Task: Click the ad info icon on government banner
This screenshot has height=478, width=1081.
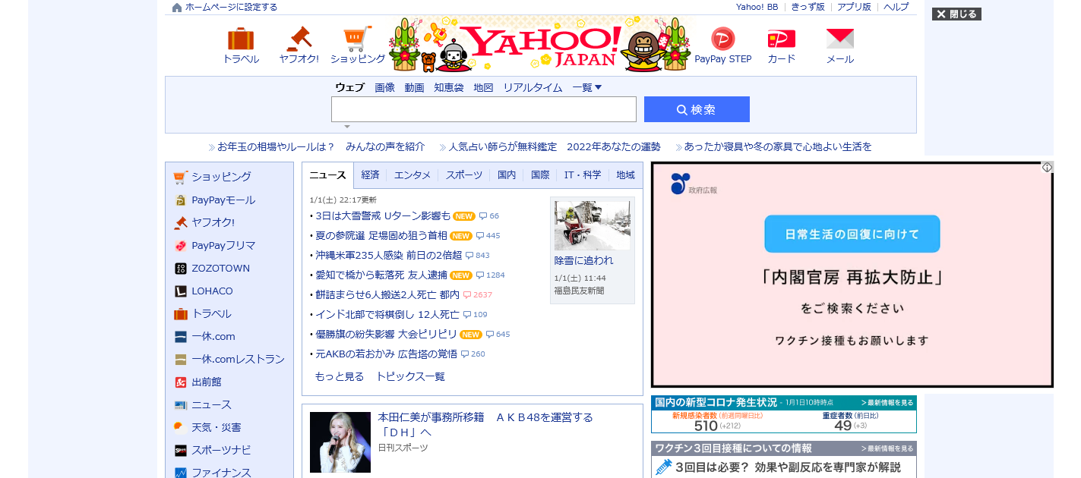Action: point(1047,168)
